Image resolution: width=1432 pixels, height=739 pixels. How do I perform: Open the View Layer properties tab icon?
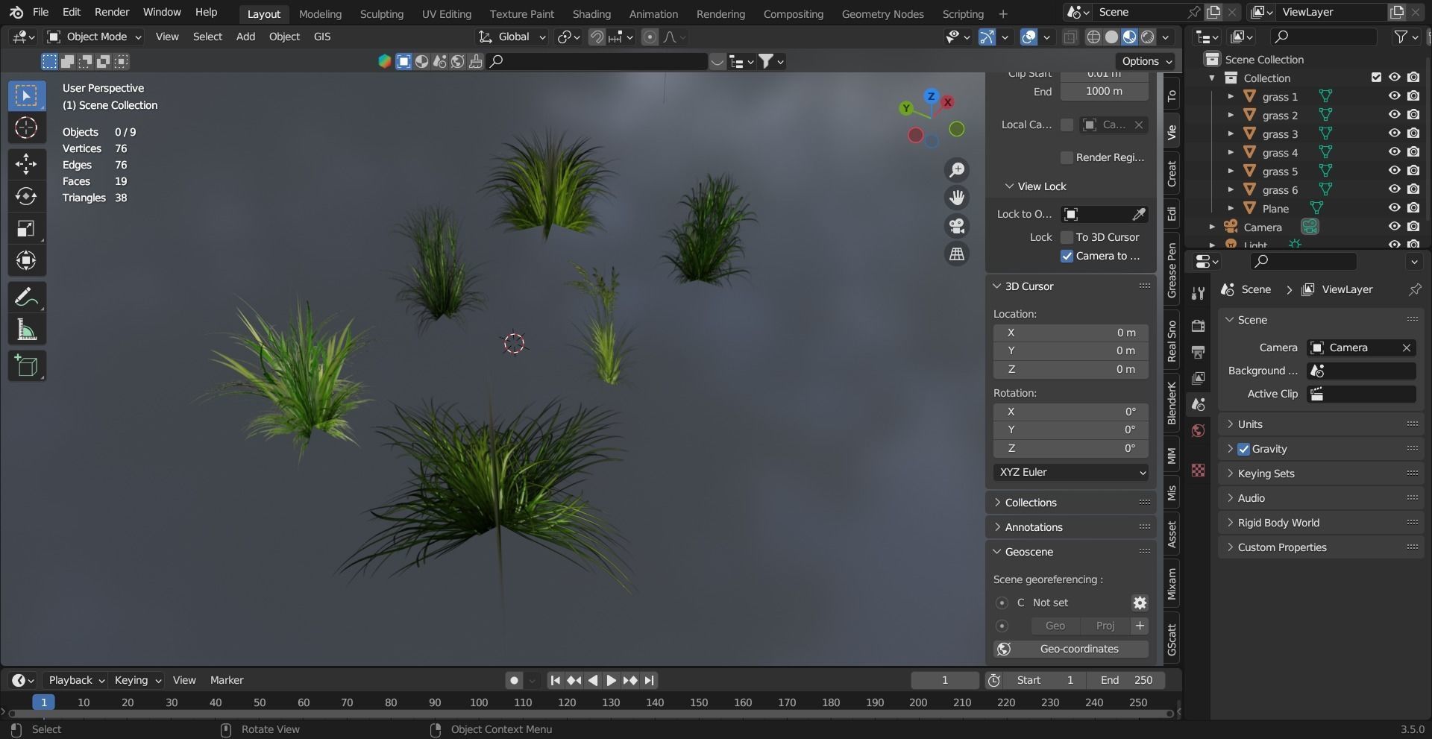[x=1198, y=378]
